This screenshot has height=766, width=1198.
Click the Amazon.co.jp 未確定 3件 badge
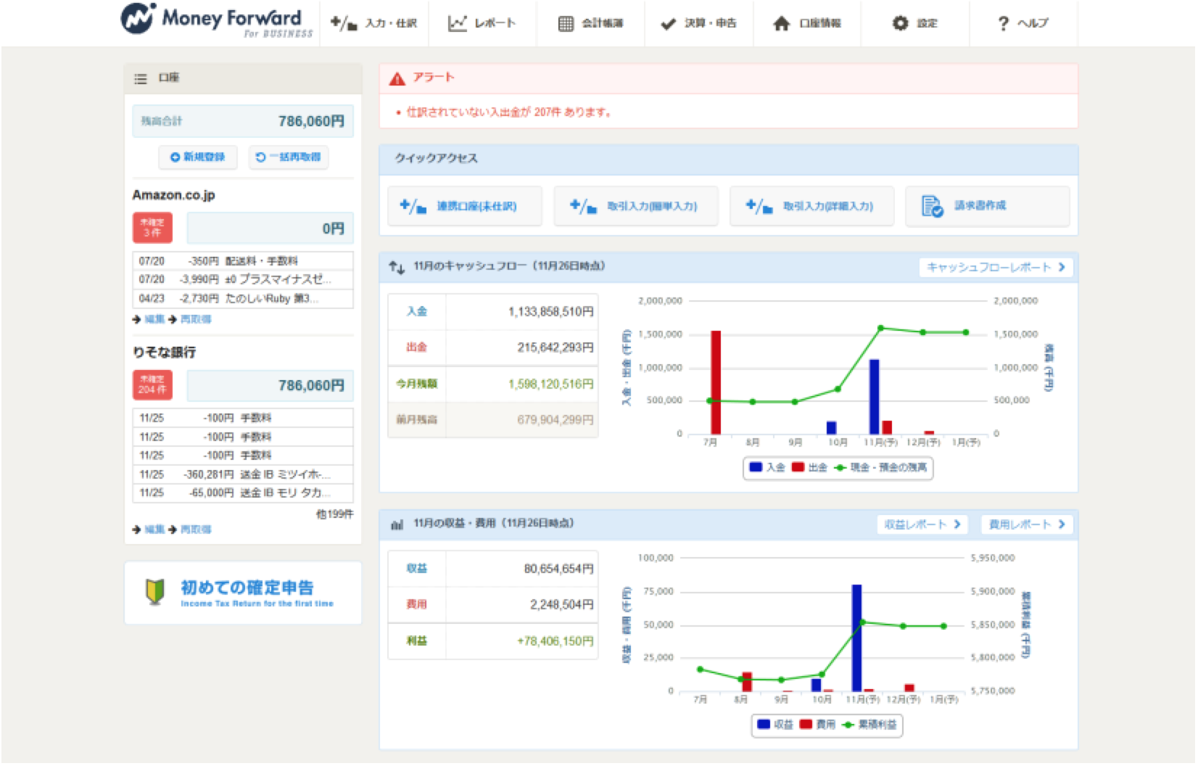152,228
